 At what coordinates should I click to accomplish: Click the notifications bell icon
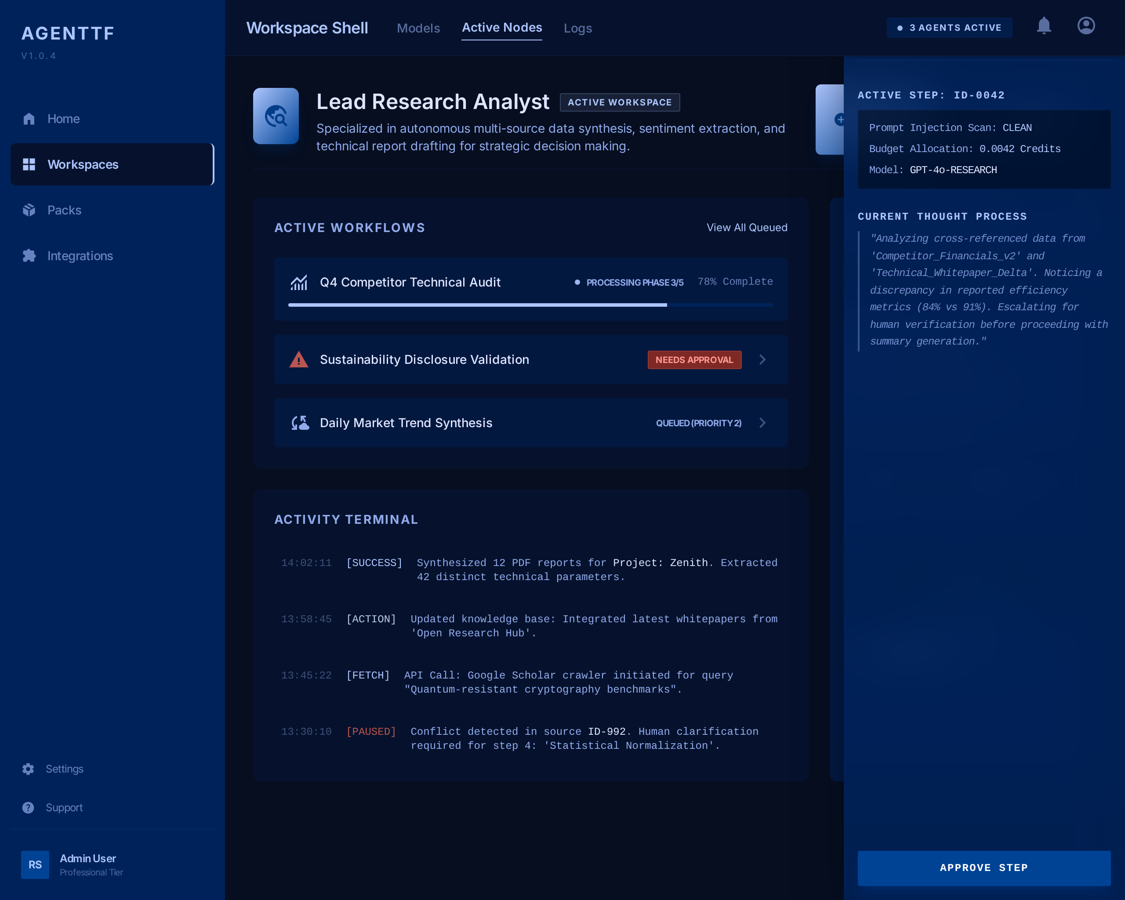tap(1044, 26)
